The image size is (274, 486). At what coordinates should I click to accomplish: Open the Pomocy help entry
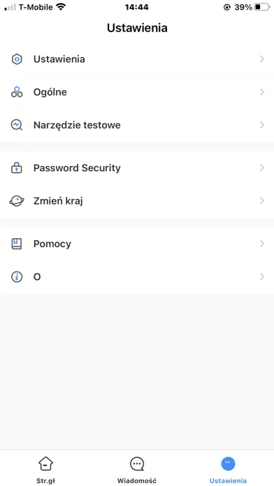pos(137,244)
